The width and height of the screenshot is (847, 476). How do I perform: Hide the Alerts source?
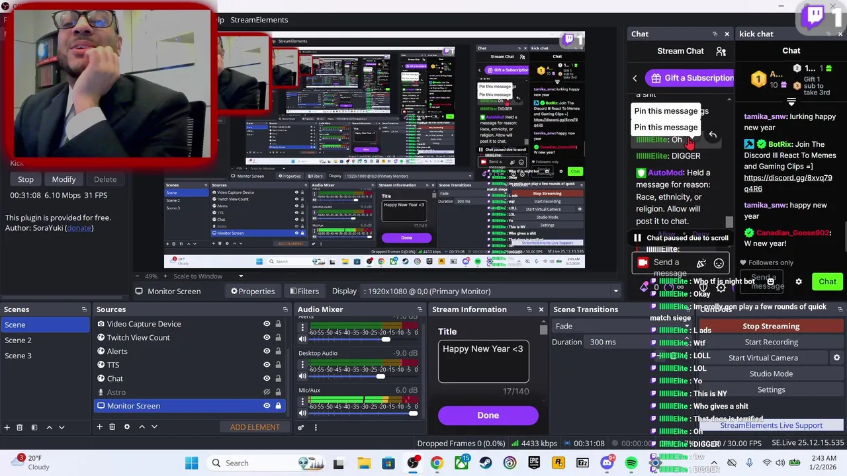267,351
